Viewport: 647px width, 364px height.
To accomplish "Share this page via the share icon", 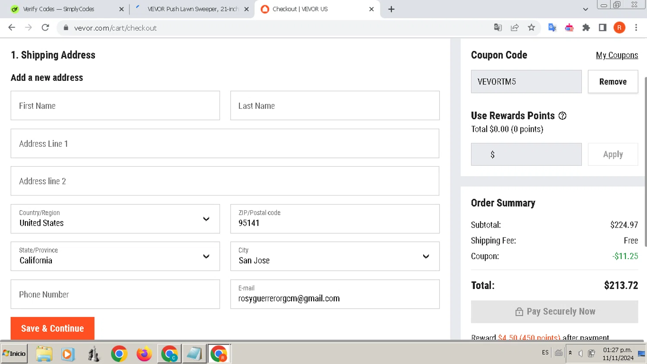I will pos(515,28).
